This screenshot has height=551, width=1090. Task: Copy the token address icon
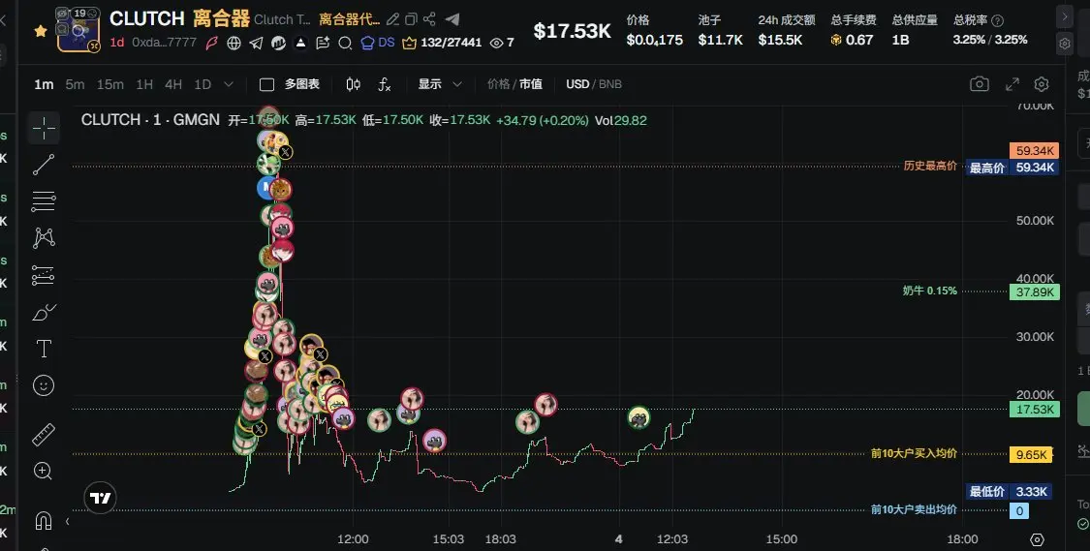click(x=411, y=19)
